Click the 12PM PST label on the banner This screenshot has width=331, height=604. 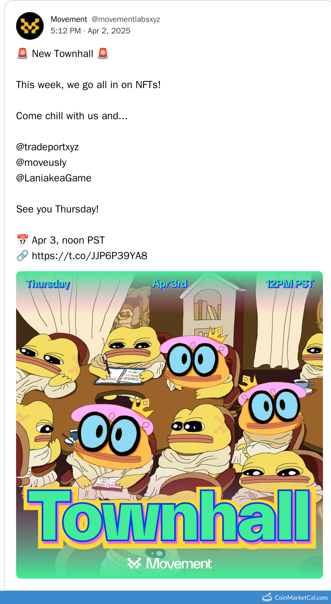point(290,284)
